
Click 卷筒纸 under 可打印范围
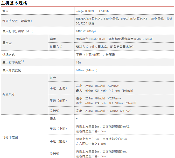[x=54, y=154]
